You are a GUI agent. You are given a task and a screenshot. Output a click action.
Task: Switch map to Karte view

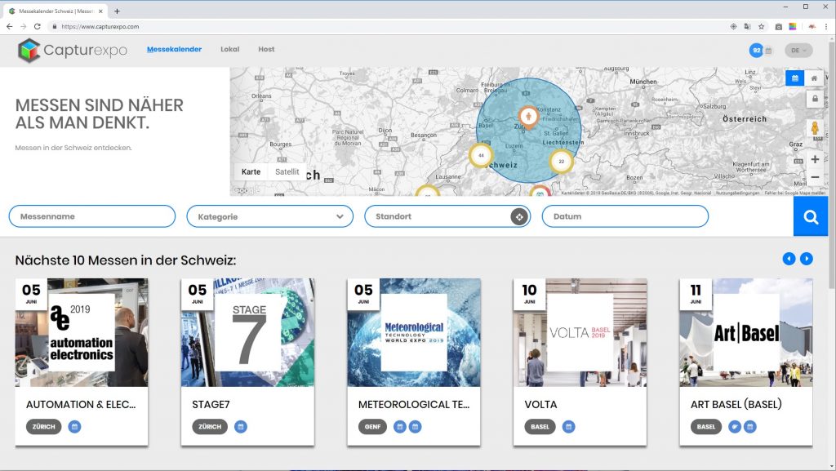(x=251, y=171)
